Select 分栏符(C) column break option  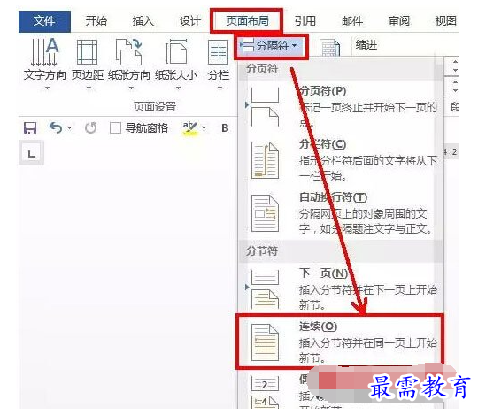[341, 159]
